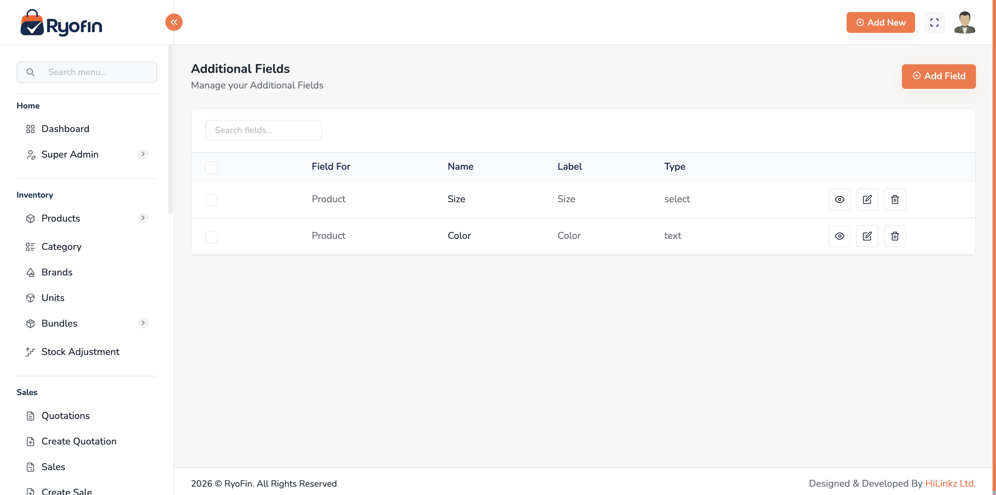Collapse the sidebar with double-chevron button
This screenshot has width=996, height=495.
[x=174, y=22]
